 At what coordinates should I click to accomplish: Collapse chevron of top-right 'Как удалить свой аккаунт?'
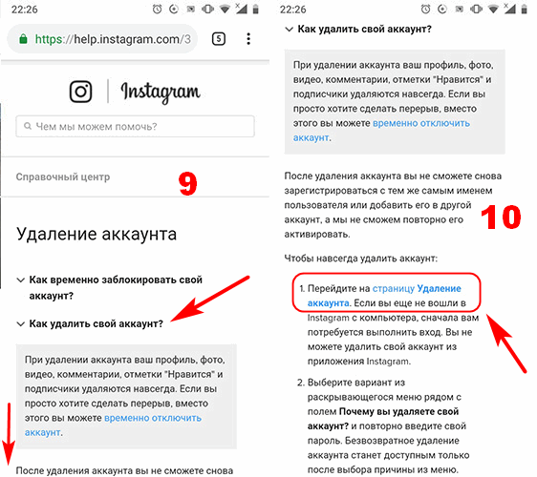[x=290, y=30]
